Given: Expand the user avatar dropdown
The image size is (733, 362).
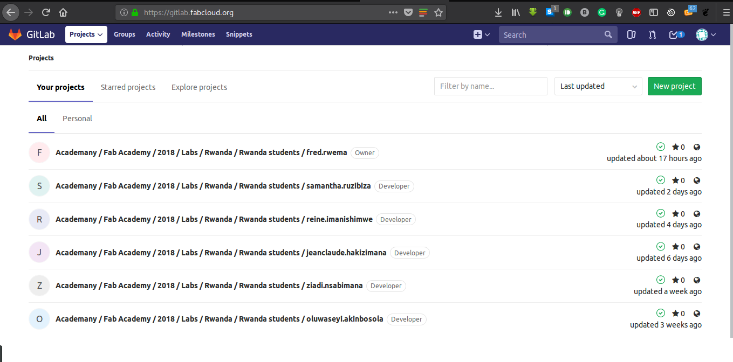Looking at the screenshot, I should (703, 34).
